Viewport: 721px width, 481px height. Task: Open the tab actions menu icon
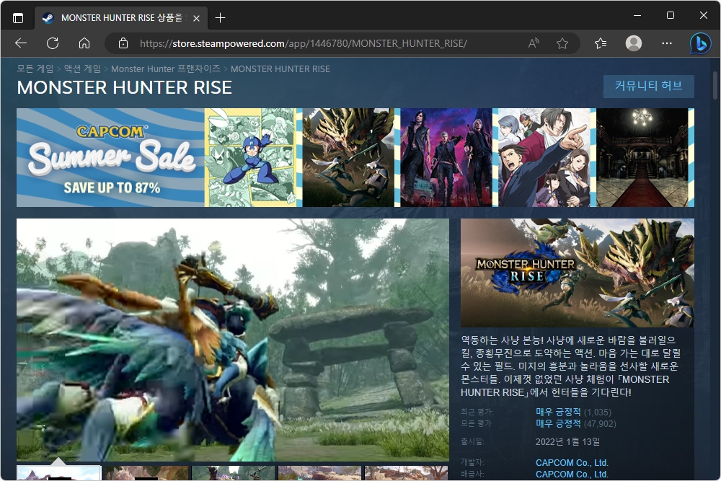click(18, 18)
